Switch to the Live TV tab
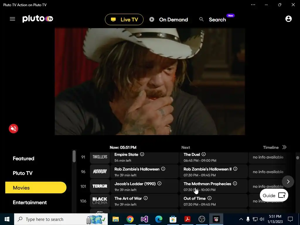The width and height of the screenshot is (300, 225). [x=124, y=20]
